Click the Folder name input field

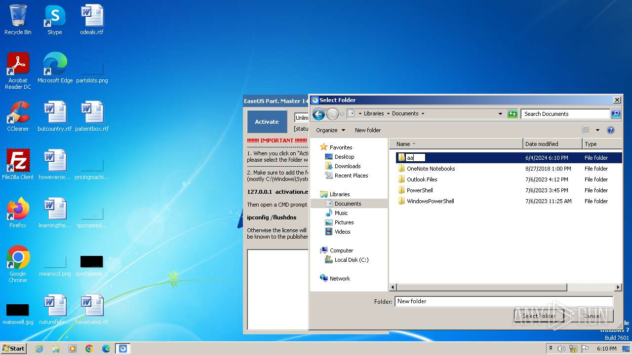click(504, 301)
